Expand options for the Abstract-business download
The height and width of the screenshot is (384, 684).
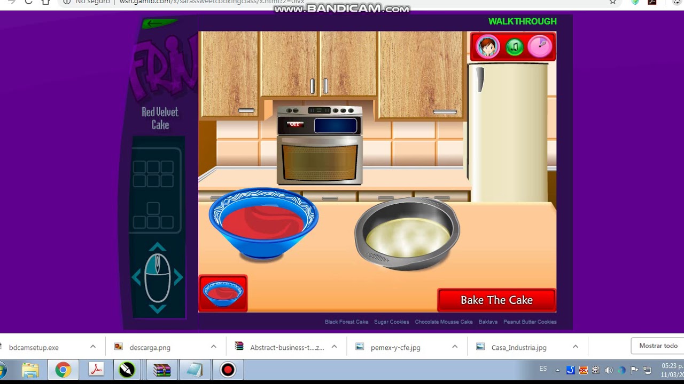(334, 347)
